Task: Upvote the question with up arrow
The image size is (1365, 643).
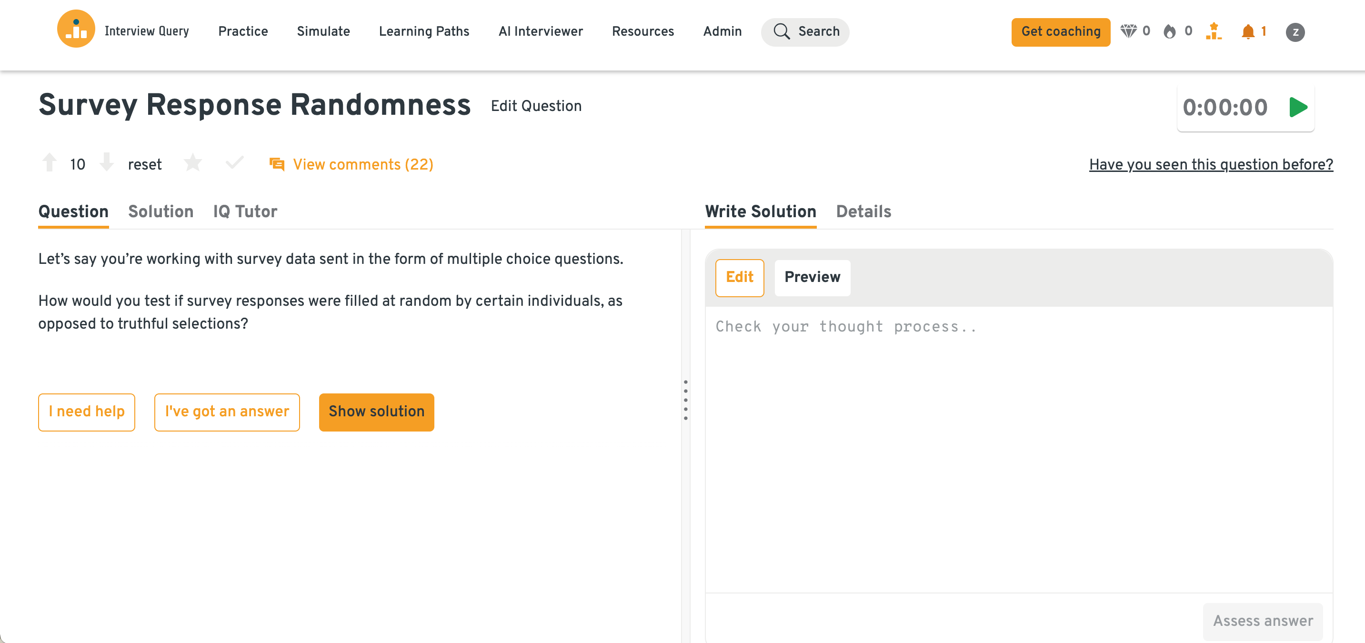Action: pos(50,163)
